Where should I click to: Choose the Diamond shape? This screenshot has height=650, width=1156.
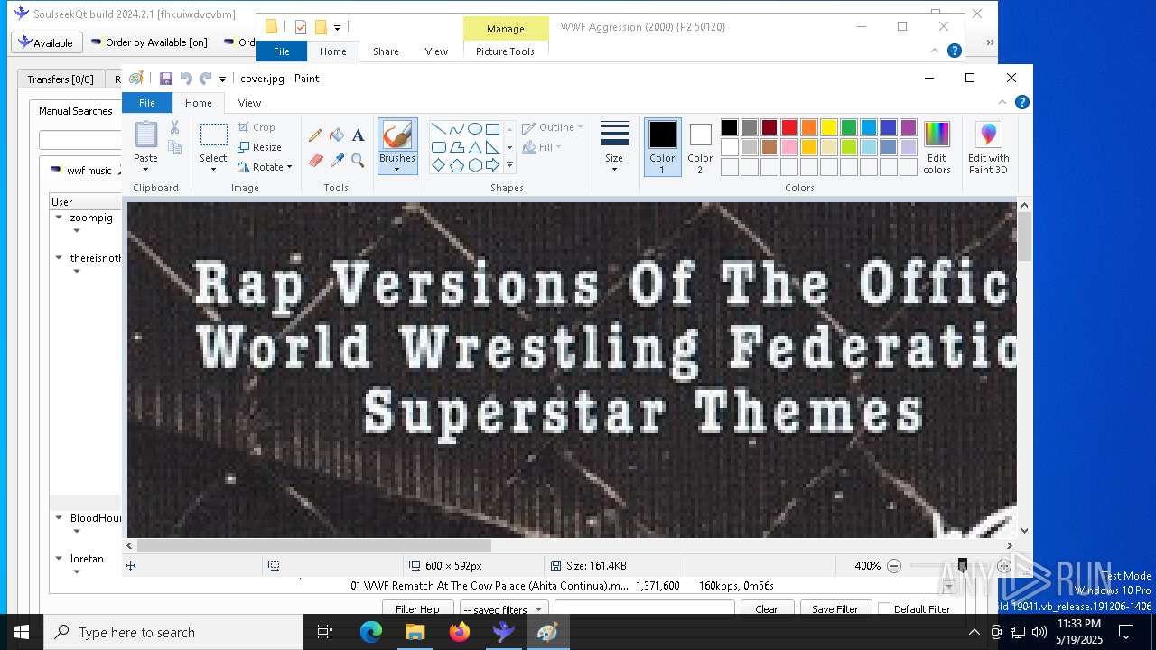pyautogui.click(x=438, y=165)
